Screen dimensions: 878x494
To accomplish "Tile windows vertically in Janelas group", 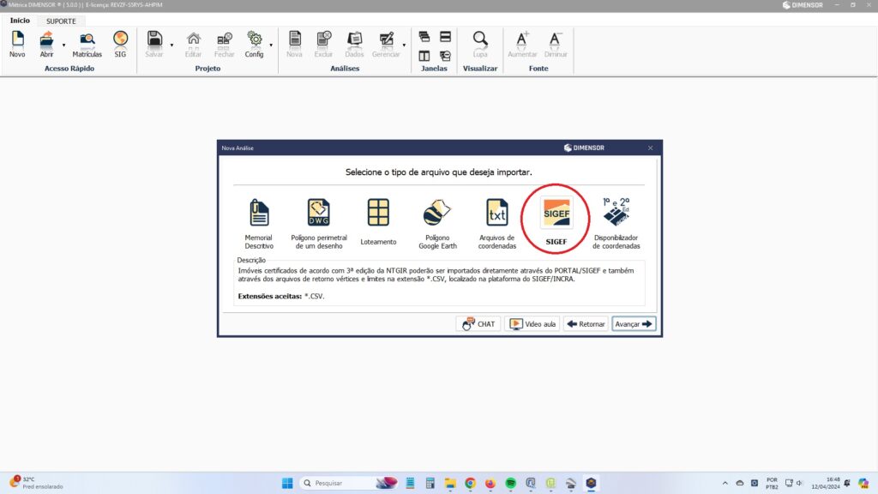I will (424, 56).
